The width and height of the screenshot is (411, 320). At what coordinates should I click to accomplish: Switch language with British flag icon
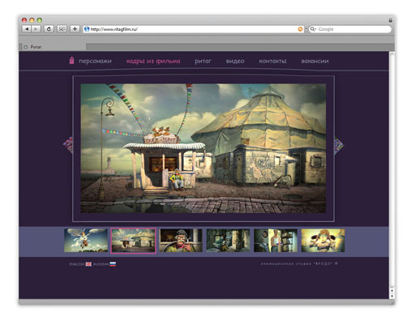coord(88,264)
